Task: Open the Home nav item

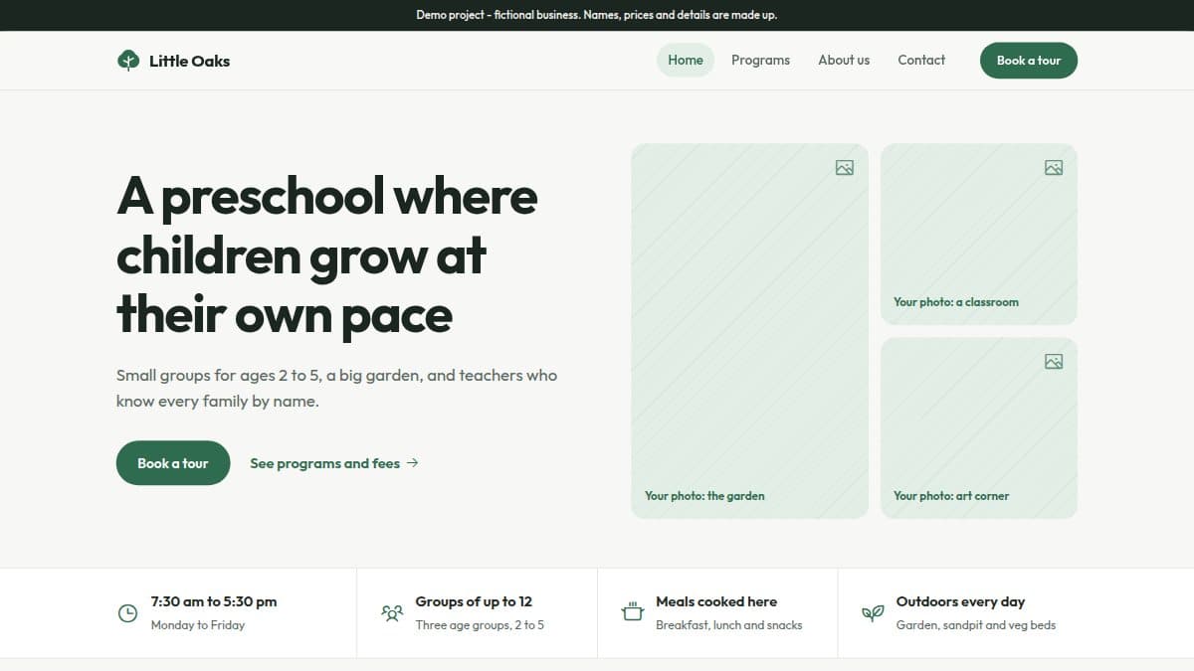Action: tap(686, 60)
